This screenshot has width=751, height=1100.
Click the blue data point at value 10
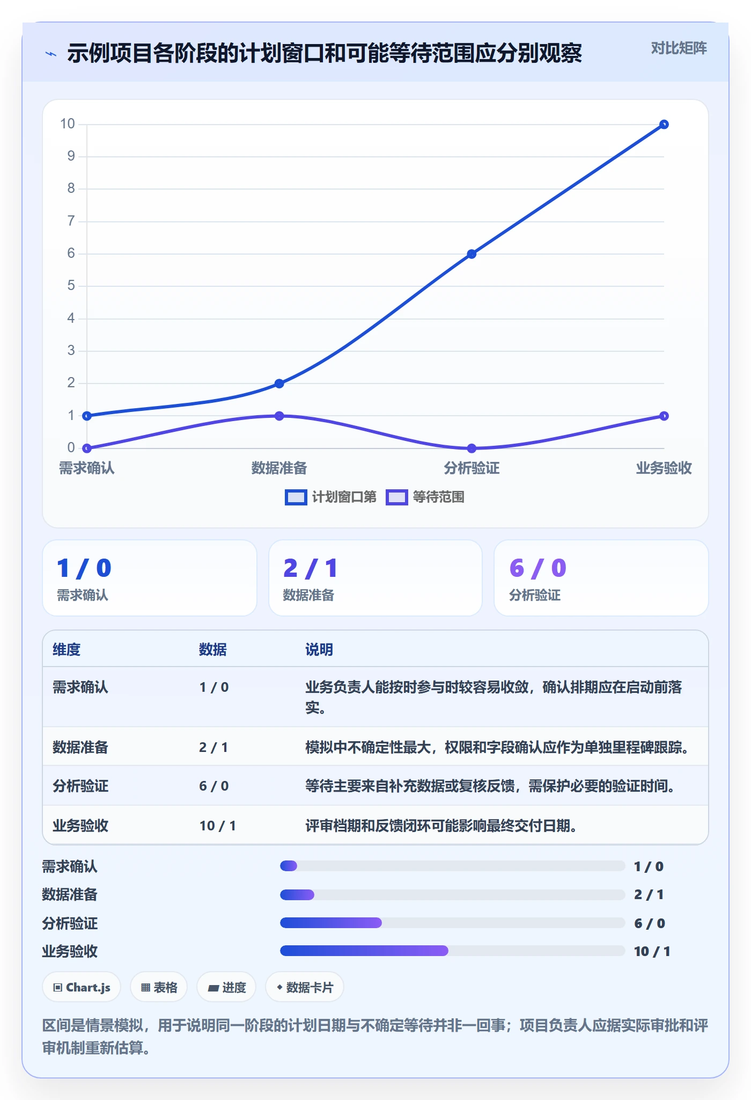point(664,125)
